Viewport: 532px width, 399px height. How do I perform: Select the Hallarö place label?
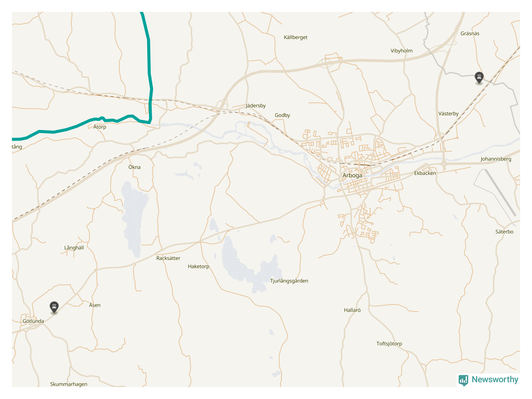[x=352, y=310]
